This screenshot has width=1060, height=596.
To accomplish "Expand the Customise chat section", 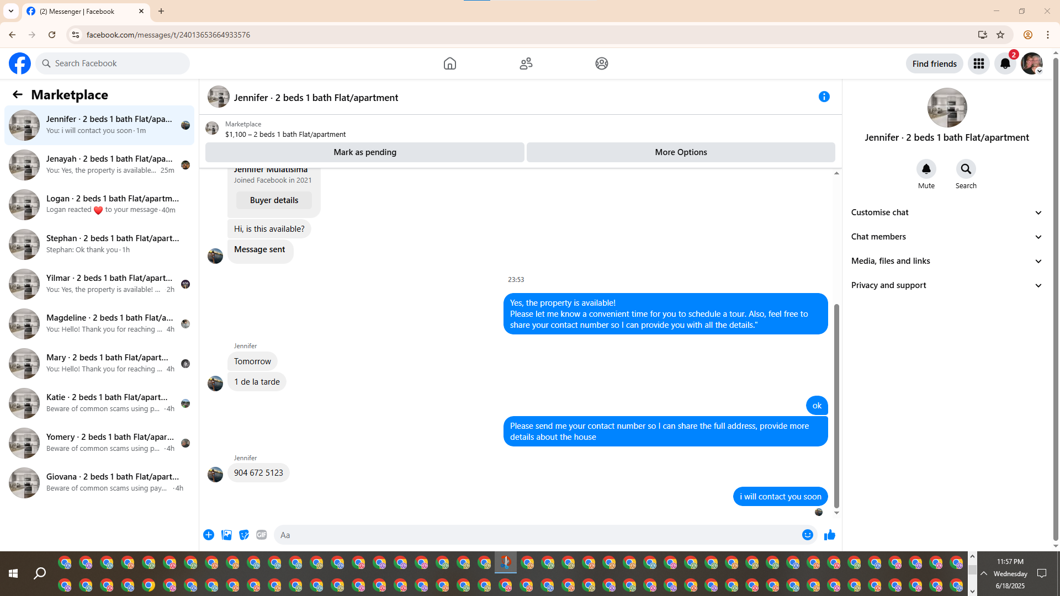I will [946, 212].
